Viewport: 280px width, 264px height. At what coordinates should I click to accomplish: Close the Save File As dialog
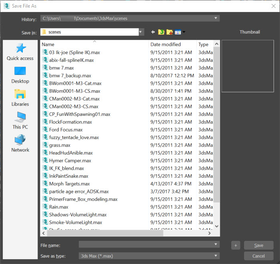pos(273,6)
